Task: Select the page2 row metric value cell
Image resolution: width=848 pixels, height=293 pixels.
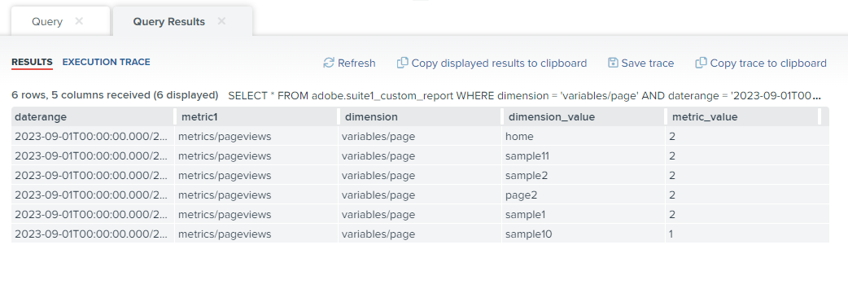Action: pyautogui.click(x=747, y=195)
